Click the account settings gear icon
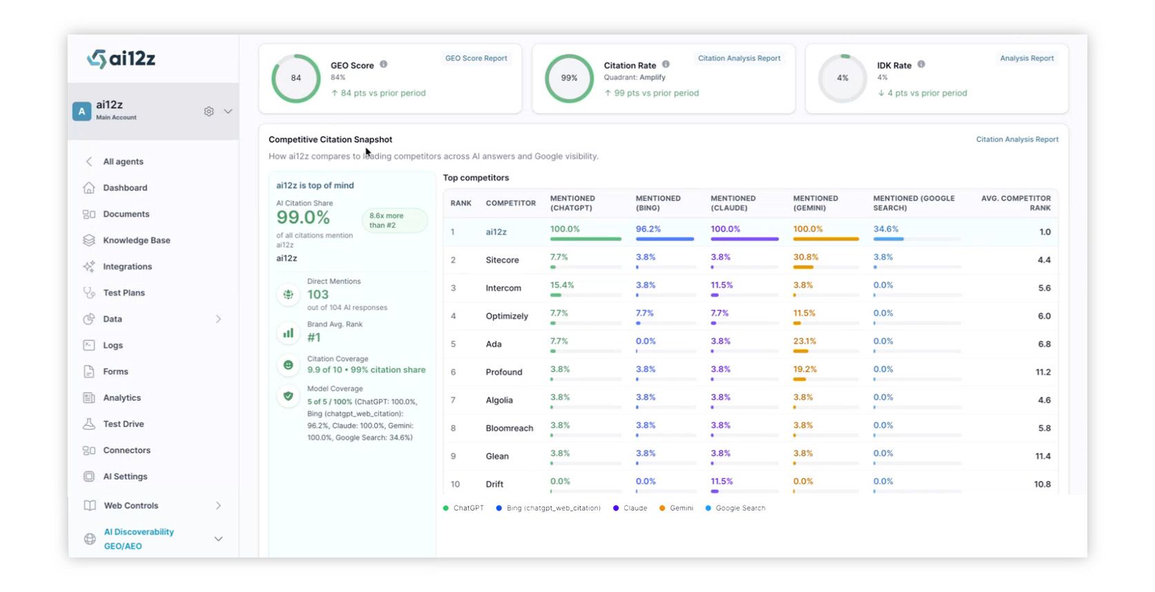This screenshot has height=592, width=1155. (x=208, y=111)
